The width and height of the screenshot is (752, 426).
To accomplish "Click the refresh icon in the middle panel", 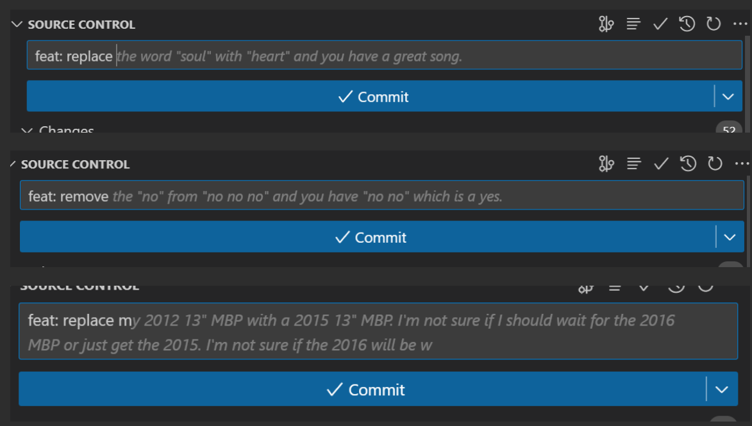I will [x=713, y=164].
